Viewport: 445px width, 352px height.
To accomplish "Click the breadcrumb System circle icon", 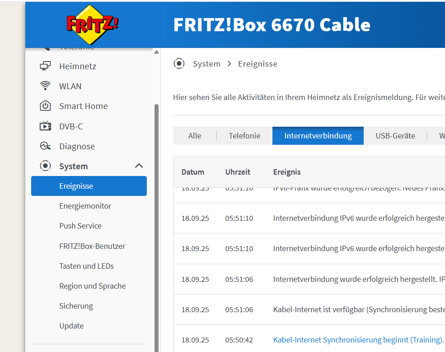I will (x=179, y=63).
